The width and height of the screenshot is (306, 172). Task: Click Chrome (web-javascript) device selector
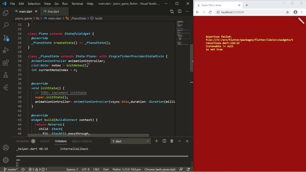click(160, 170)
